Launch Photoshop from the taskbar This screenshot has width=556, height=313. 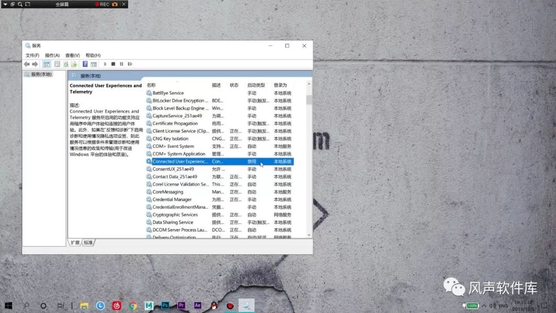pyautogui.click(x=165, y=305)
